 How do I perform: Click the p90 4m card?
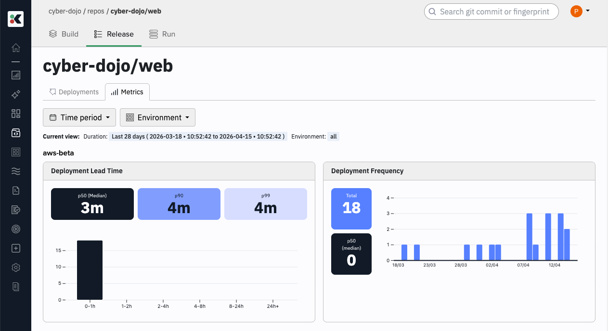point(179,204)
